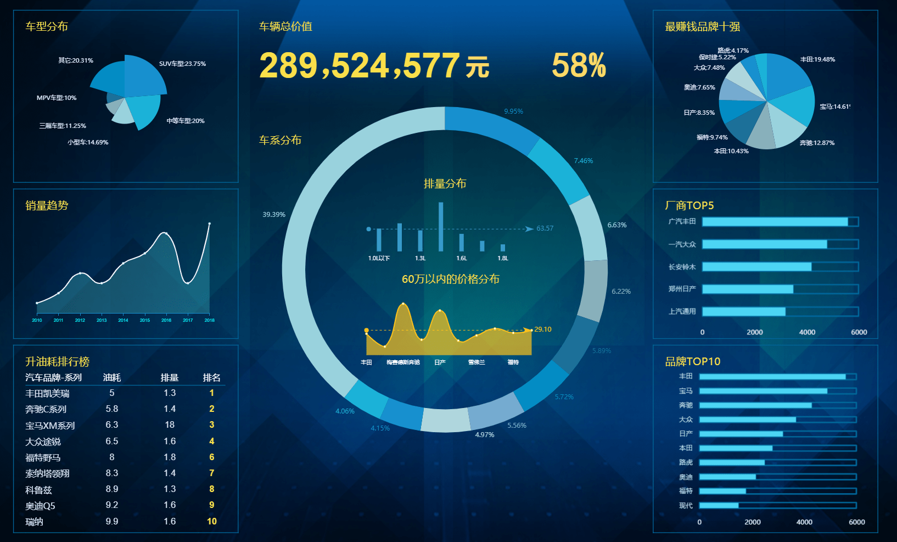Click the 车系分布 heading
Image resolution: width=897 pixels, height=542 pixels.
[x=280, y=140]
